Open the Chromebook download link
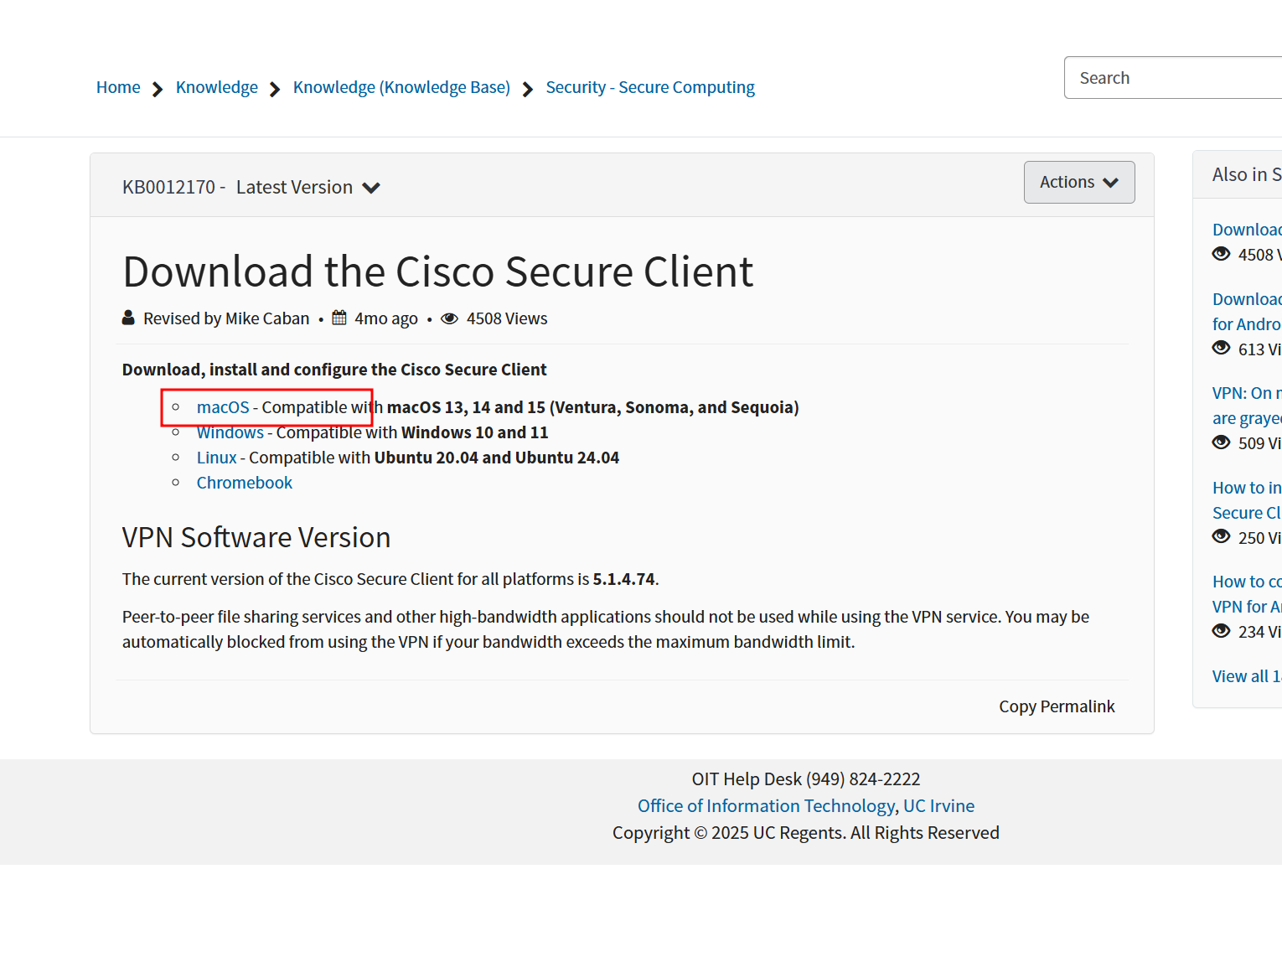The width and height of the screenshot is (1282, 957). click(244, 483)
